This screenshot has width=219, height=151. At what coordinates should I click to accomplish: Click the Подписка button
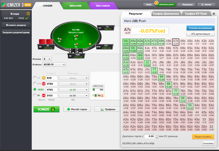click(x=186, y=5)
